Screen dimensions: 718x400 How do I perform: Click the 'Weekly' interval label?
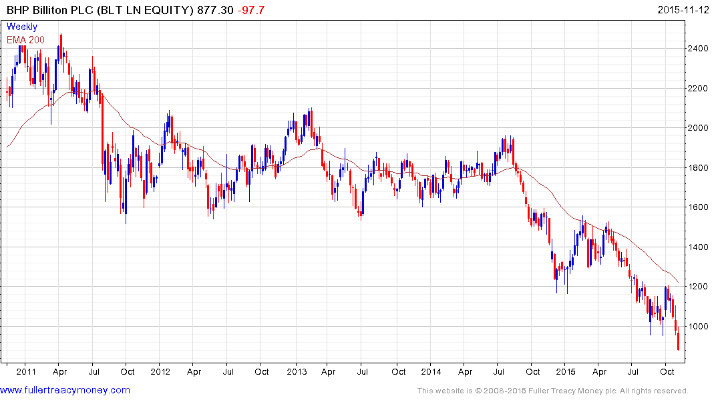point(22,27)
